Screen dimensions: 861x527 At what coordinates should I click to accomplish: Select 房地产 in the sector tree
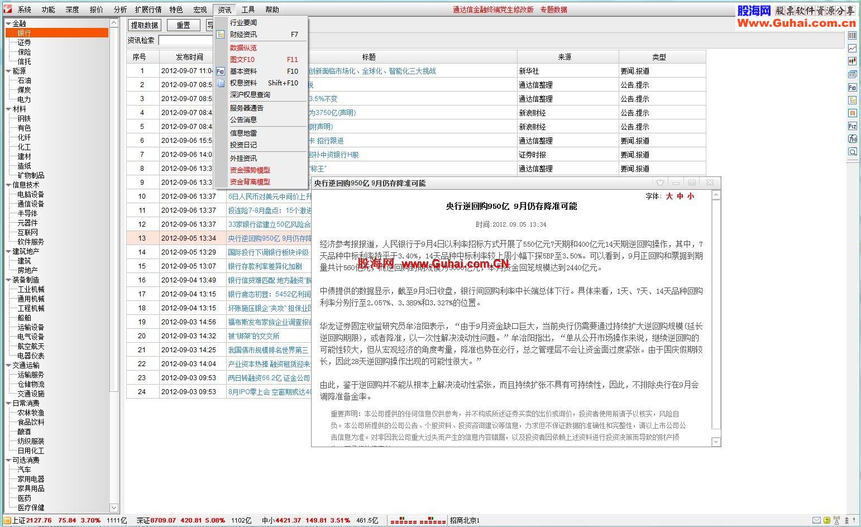click(27, 270)
